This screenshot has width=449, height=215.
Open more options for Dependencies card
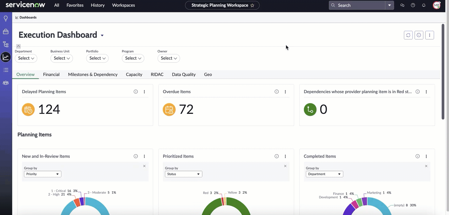pos(426,92)
